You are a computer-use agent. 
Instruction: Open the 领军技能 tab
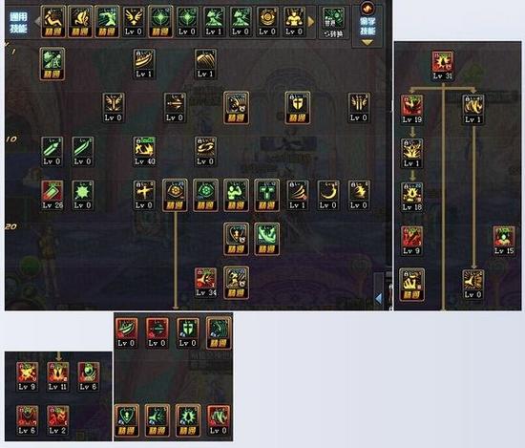pos(367,27)
